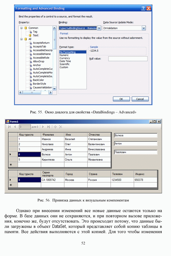
Task: Open the Data Source Update Mode dropdown
Action: pos(144,28)
